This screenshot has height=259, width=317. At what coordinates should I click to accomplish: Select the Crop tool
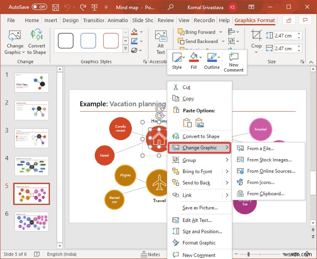256,41
